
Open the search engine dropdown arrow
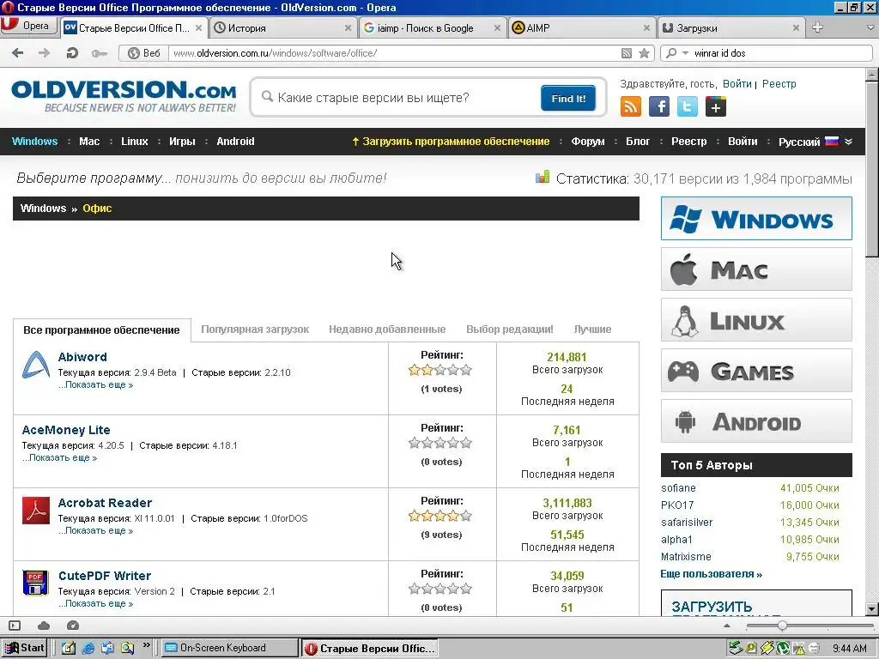pyautogui.click(x=685, y=53)
